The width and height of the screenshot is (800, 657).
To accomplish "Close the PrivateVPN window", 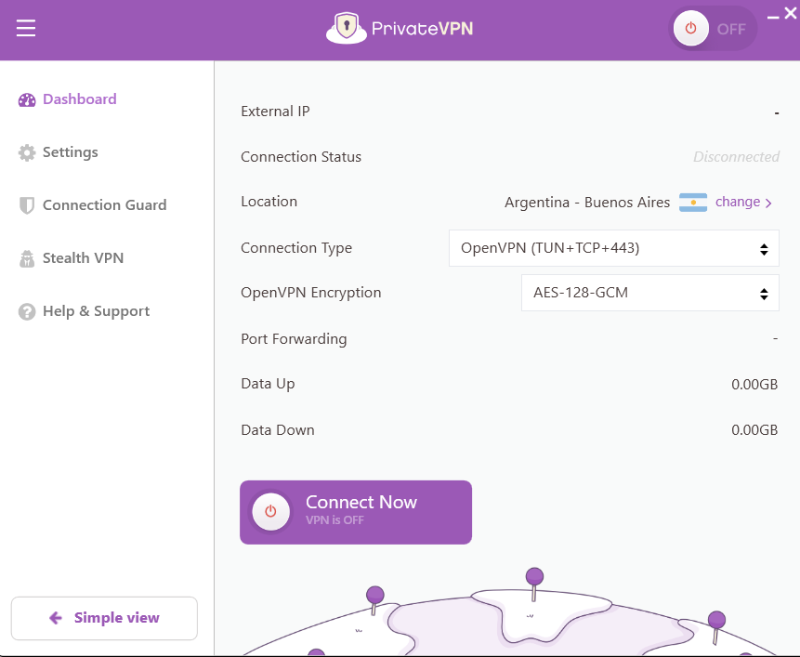I will tap(791, 13).
